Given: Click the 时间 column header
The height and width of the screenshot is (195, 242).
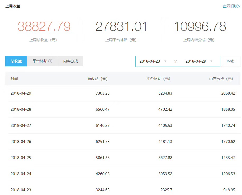Looking at the screenshot, I should pos(13,78).
